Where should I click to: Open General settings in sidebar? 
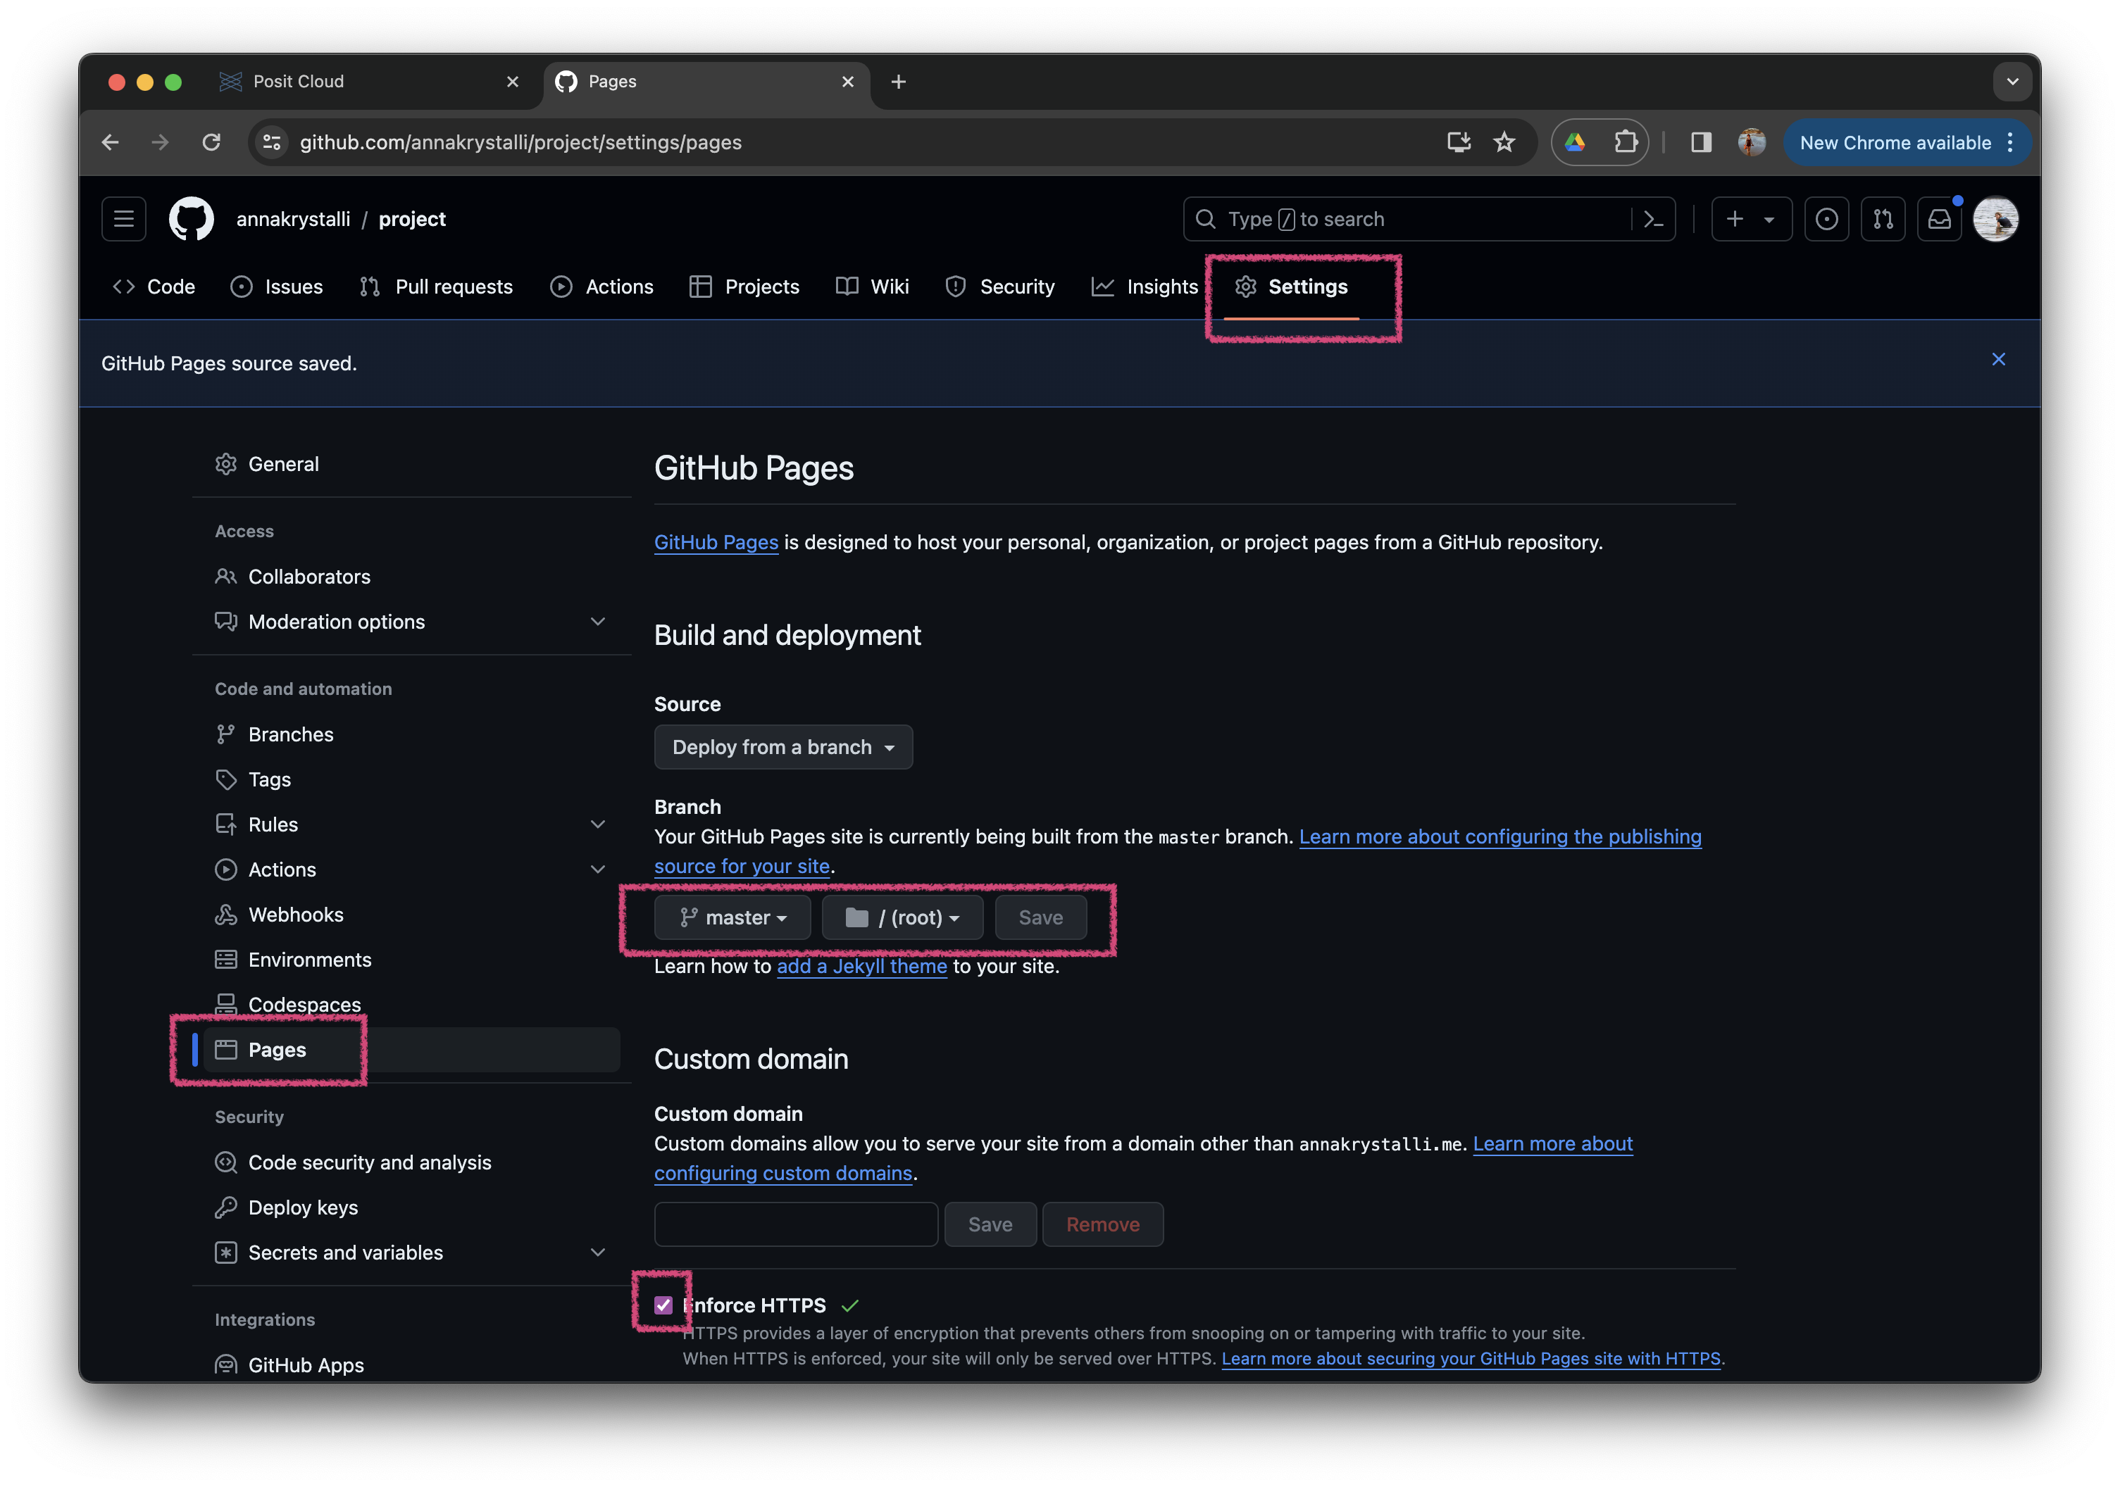[411, 464]
